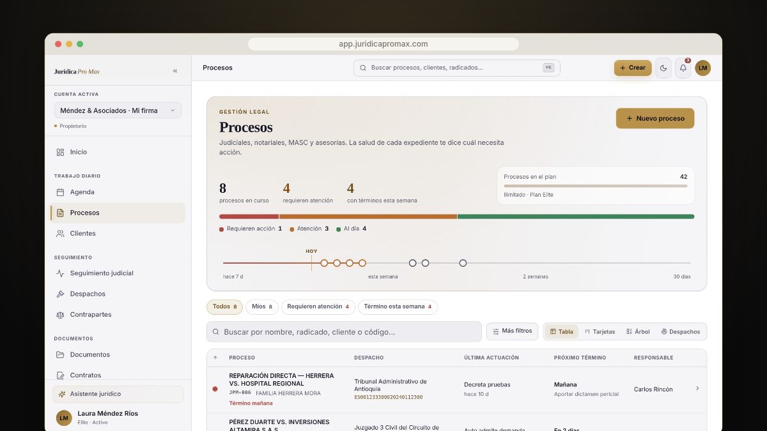Click the Al día legend entry

pyautogui.click(x=351, y=229)
